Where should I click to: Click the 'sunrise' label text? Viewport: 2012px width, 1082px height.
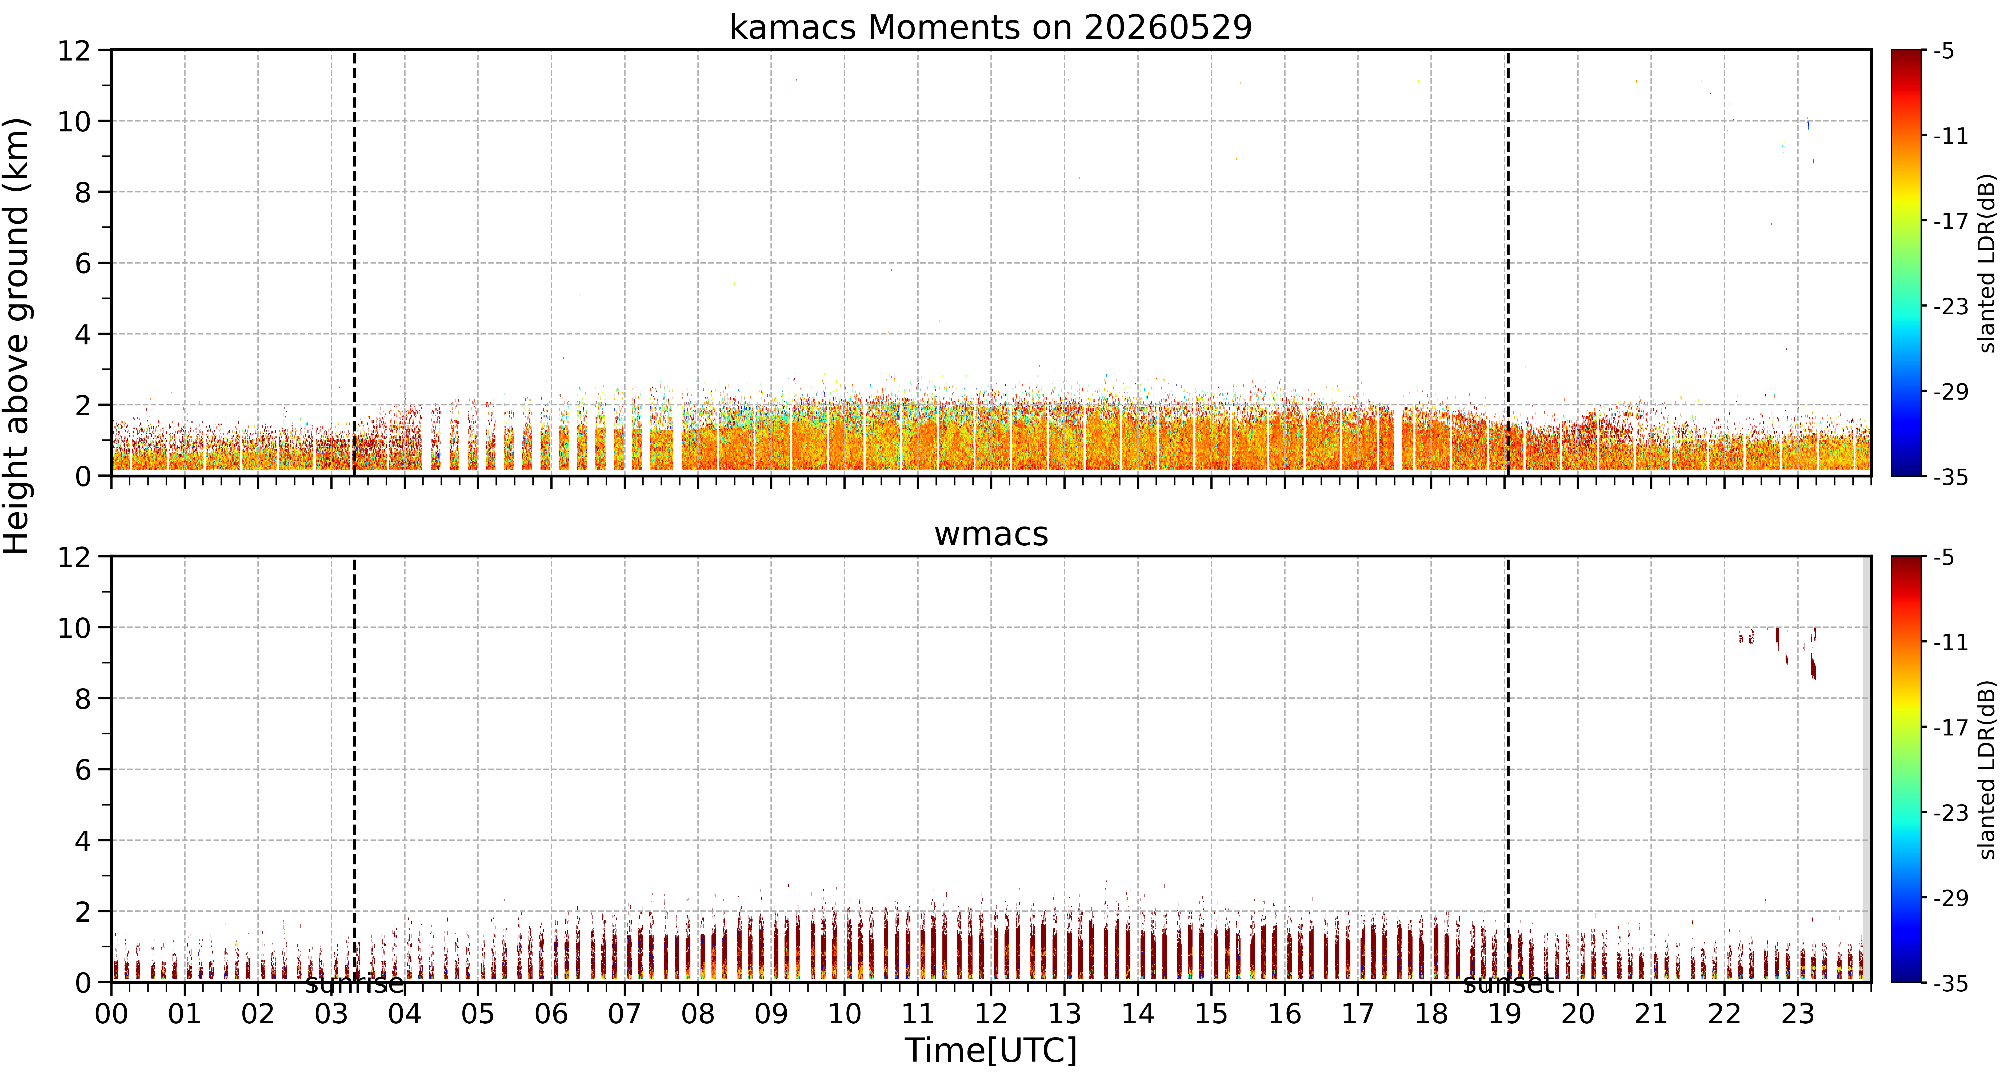click(x=355, y=984)
